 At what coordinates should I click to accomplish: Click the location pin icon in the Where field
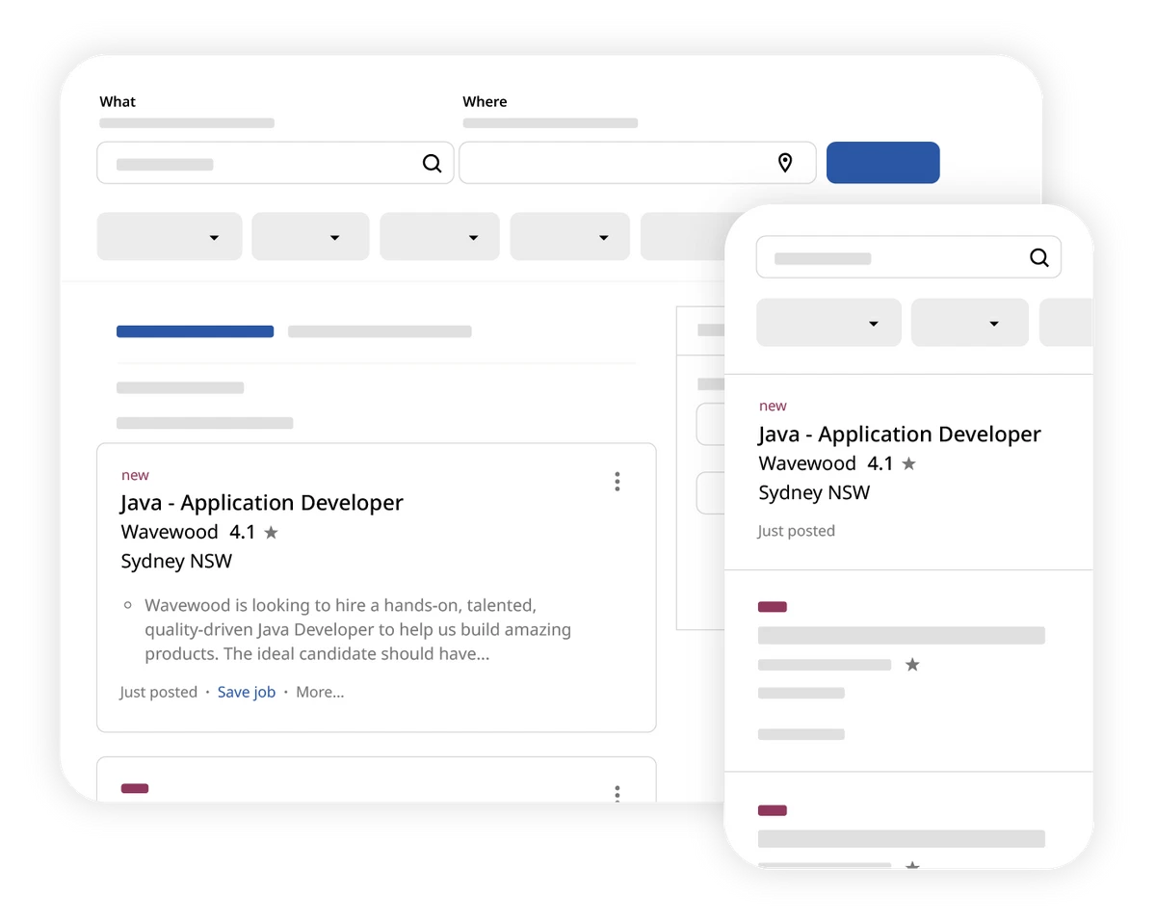(x=785, y=164)
